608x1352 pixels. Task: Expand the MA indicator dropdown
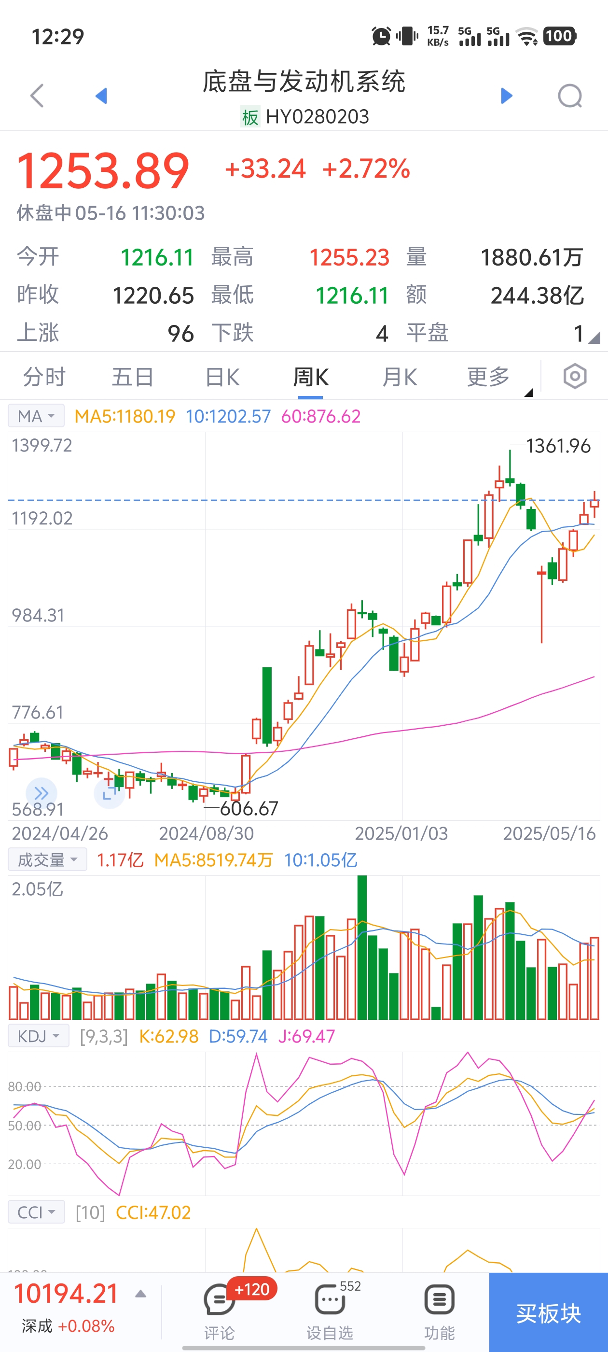pos(36,416)
